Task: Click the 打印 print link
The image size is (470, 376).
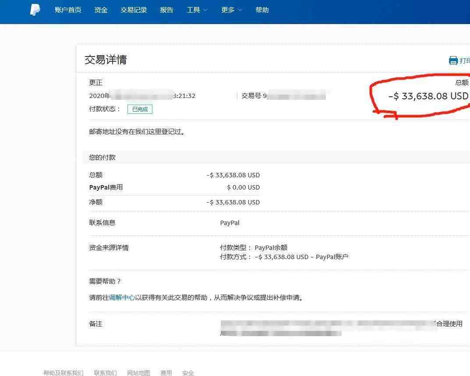Action: pos(464,60)
